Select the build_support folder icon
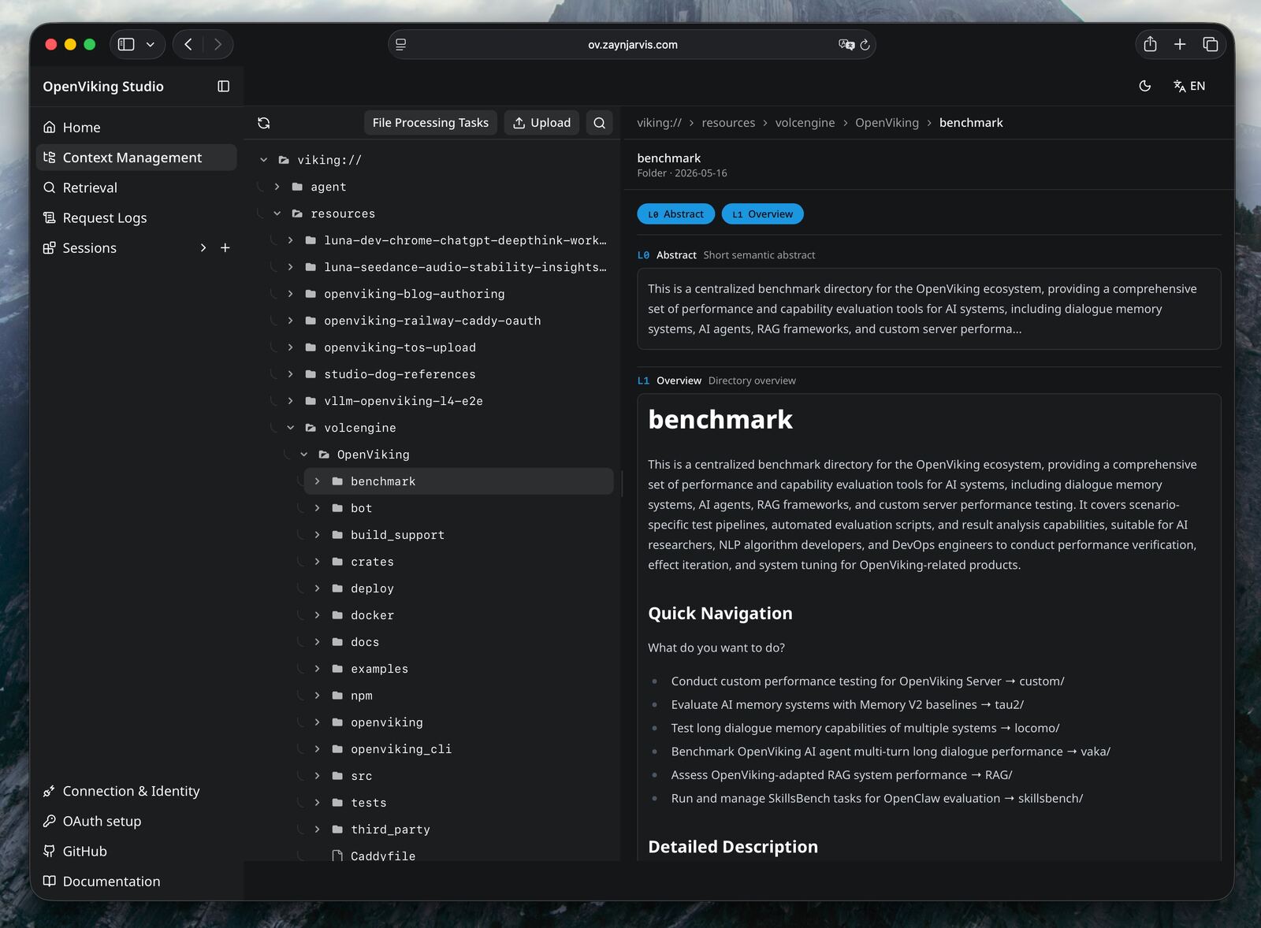 click(337, 535)
